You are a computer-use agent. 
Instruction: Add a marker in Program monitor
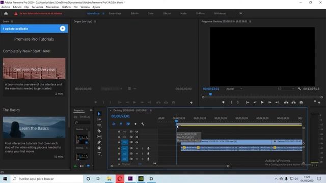pyautogui.click(x=223, y=102)
